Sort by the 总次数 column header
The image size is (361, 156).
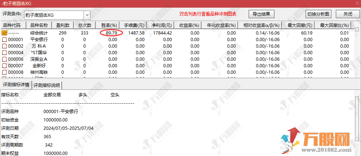coord(84,25)
